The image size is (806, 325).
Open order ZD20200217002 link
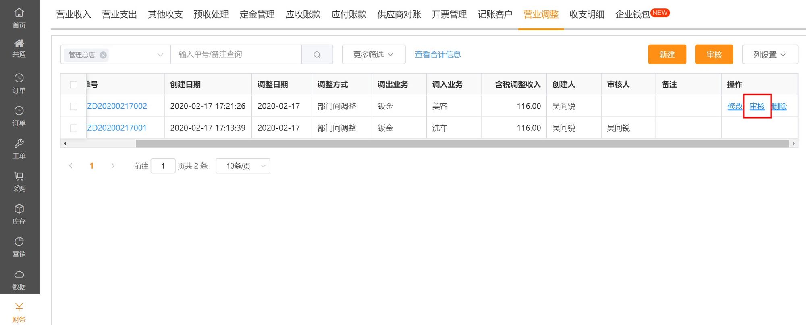tap(117, 106)
